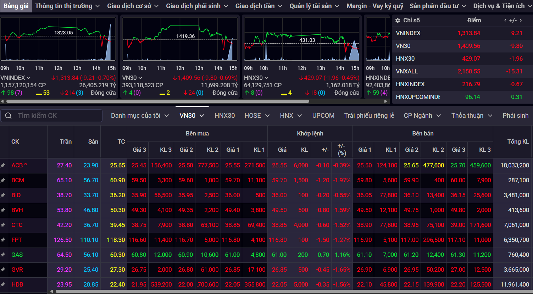The height and width of the screenshot is (294, 533).
Task: Open Giao dịch cơ sở menu
Action: pos(133,6)
